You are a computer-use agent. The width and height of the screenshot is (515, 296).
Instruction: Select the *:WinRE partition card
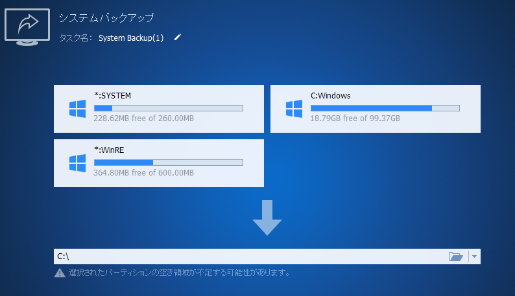coord(159,163)
